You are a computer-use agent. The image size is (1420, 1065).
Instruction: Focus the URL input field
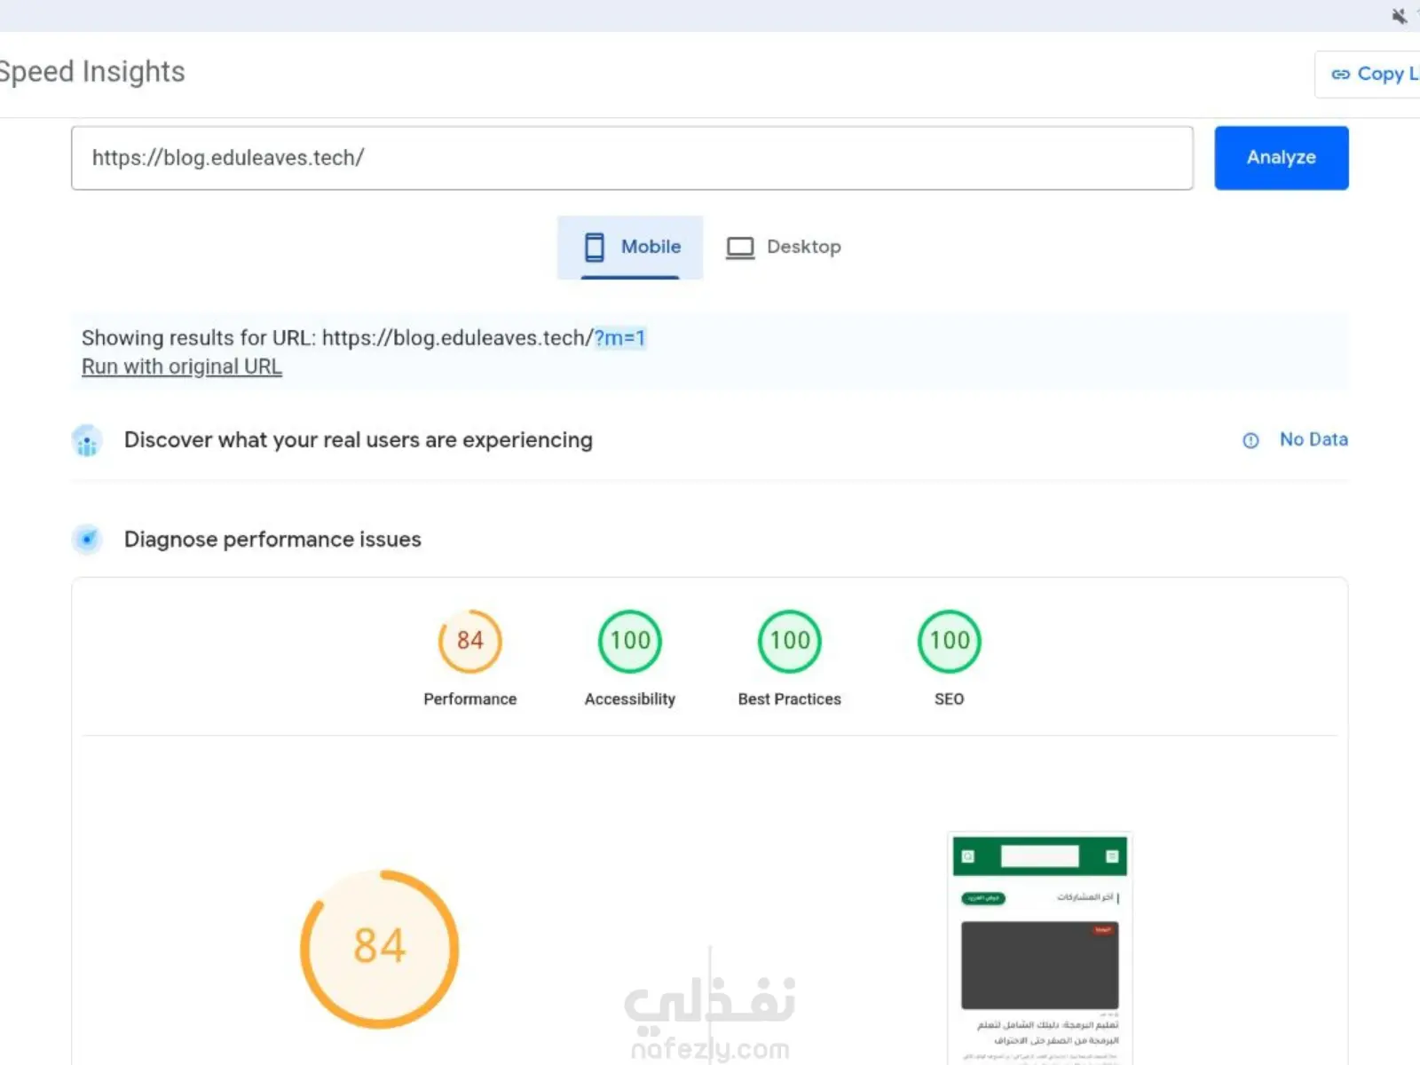pyautogui.click(x=631, y=158)
